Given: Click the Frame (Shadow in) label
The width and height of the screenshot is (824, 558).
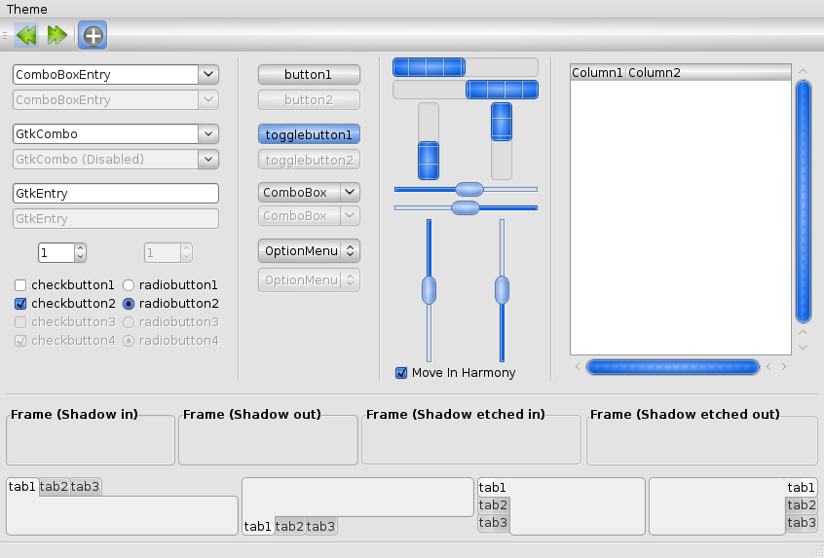Looking at the screenshot, I should click(x=74, y=414).
